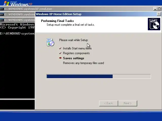
Task: Click 'Installs Start menu items' text
Action: (x=77, y=48)
